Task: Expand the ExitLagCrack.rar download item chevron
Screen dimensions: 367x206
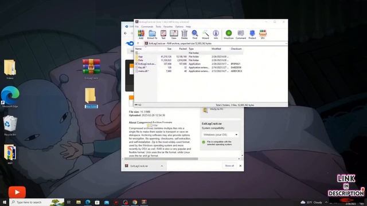Action: 162,166
